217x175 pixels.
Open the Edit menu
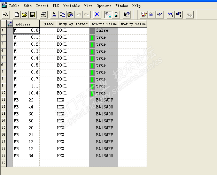[28, 6]
